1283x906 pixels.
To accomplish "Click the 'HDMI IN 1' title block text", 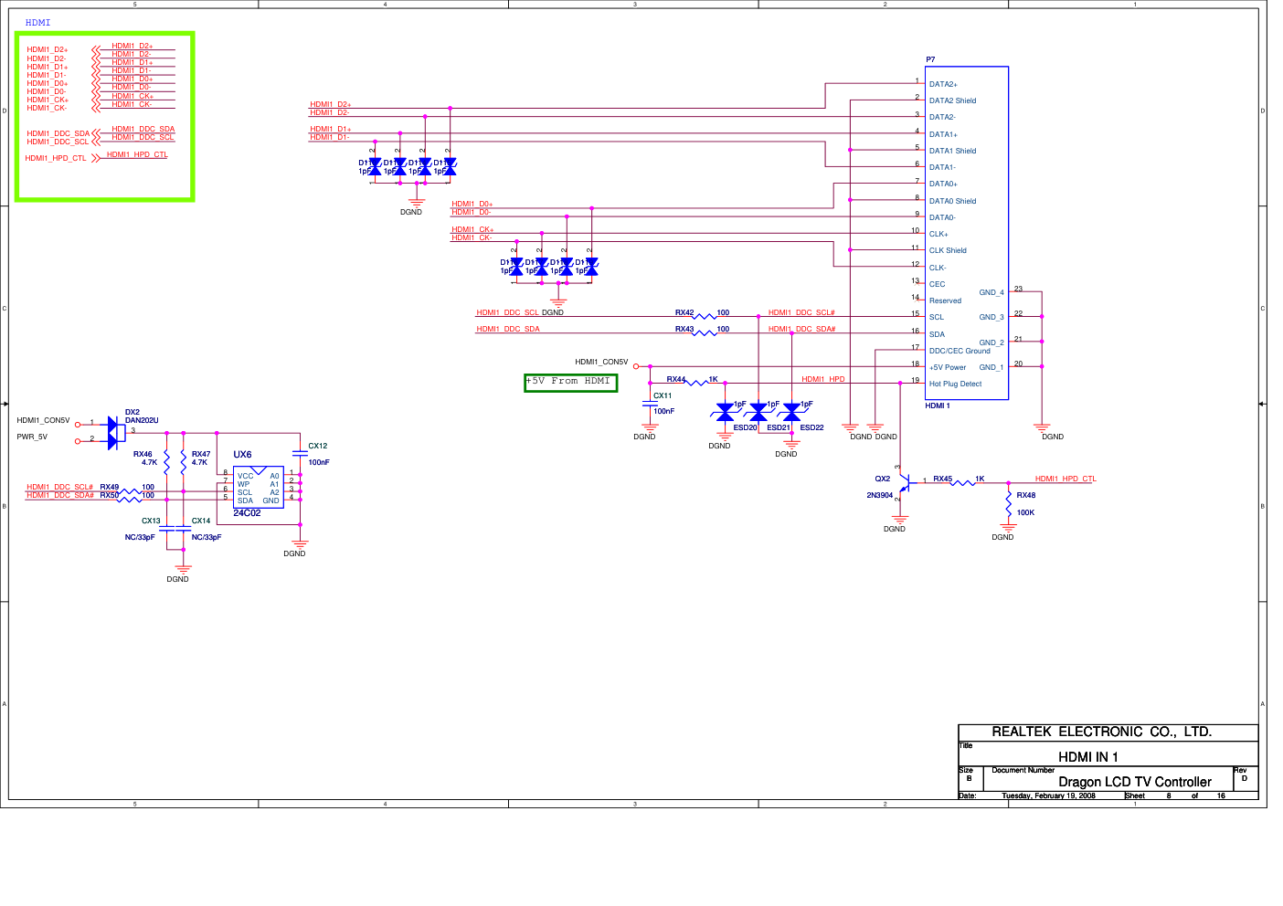I will click(x=1087, y=757).
